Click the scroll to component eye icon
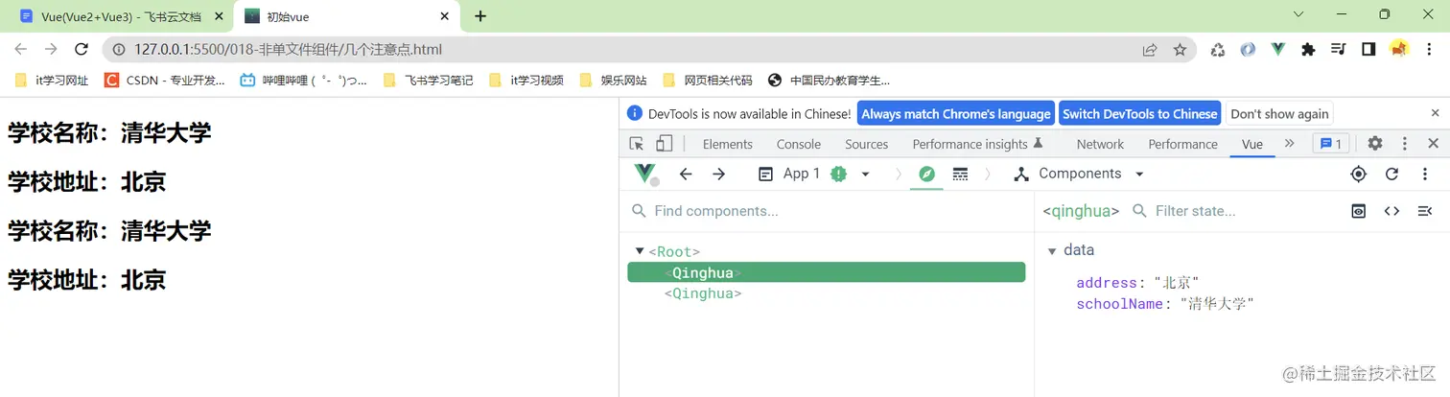1450x397 pixels. pos(1358,211)
